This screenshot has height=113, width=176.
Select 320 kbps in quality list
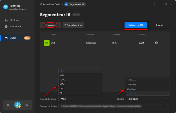coord(148,93)
